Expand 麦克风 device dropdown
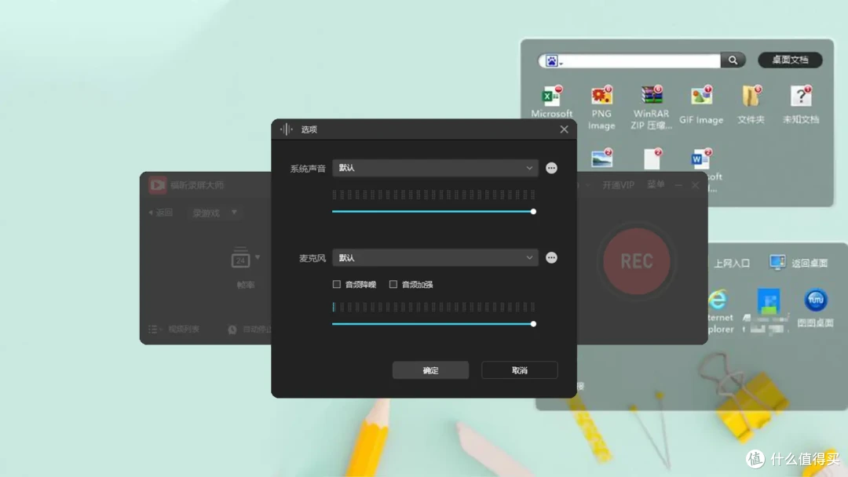 435,257
